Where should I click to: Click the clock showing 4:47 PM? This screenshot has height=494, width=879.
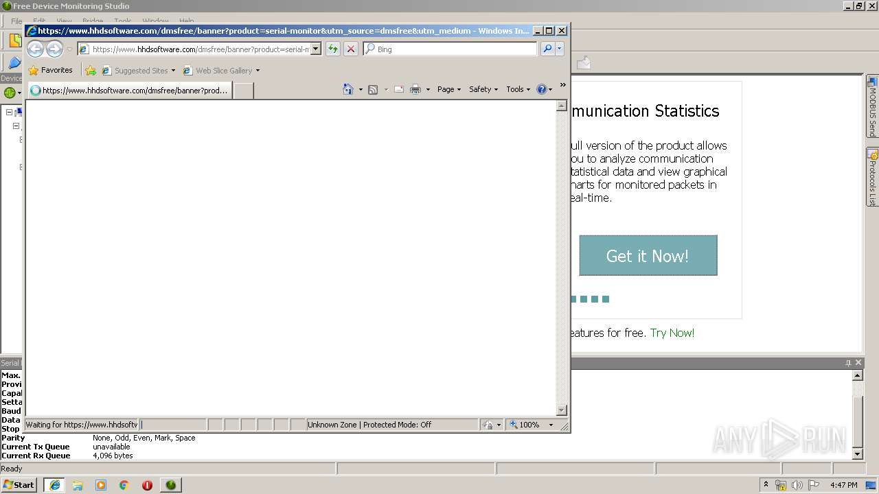(x=843, y=485)
